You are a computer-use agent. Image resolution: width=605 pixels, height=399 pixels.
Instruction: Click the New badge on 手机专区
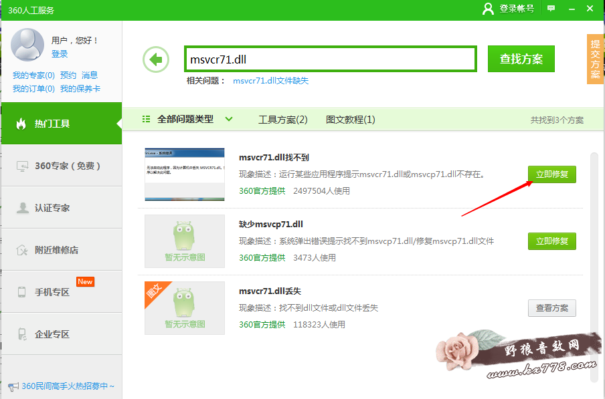(85, 281)
